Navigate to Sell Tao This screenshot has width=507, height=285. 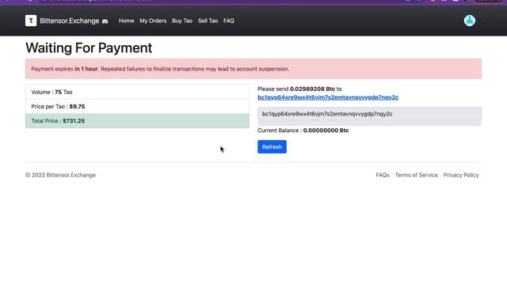[x=208, y=21]
